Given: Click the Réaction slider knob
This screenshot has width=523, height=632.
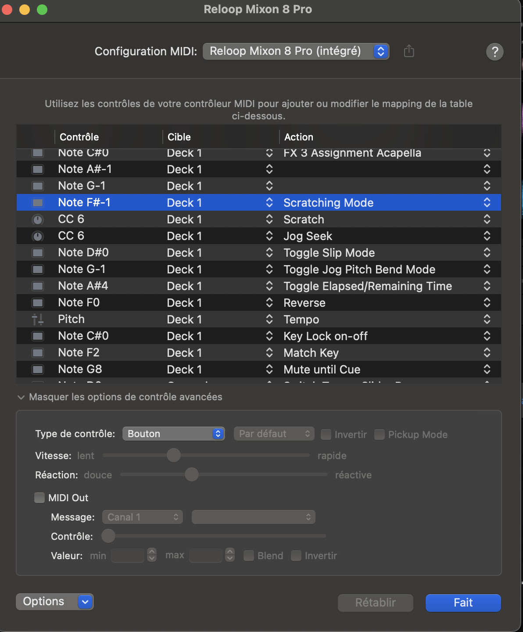Looking at the screenshot, I should click(192, 474).
